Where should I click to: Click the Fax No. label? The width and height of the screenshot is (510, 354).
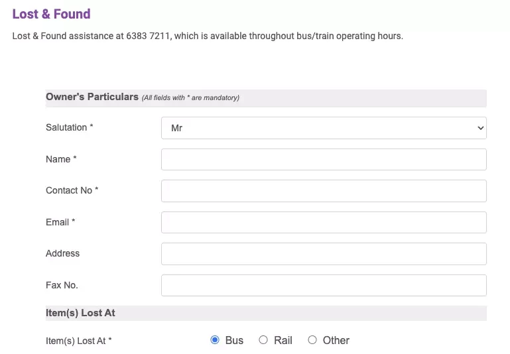pos(62,286)
